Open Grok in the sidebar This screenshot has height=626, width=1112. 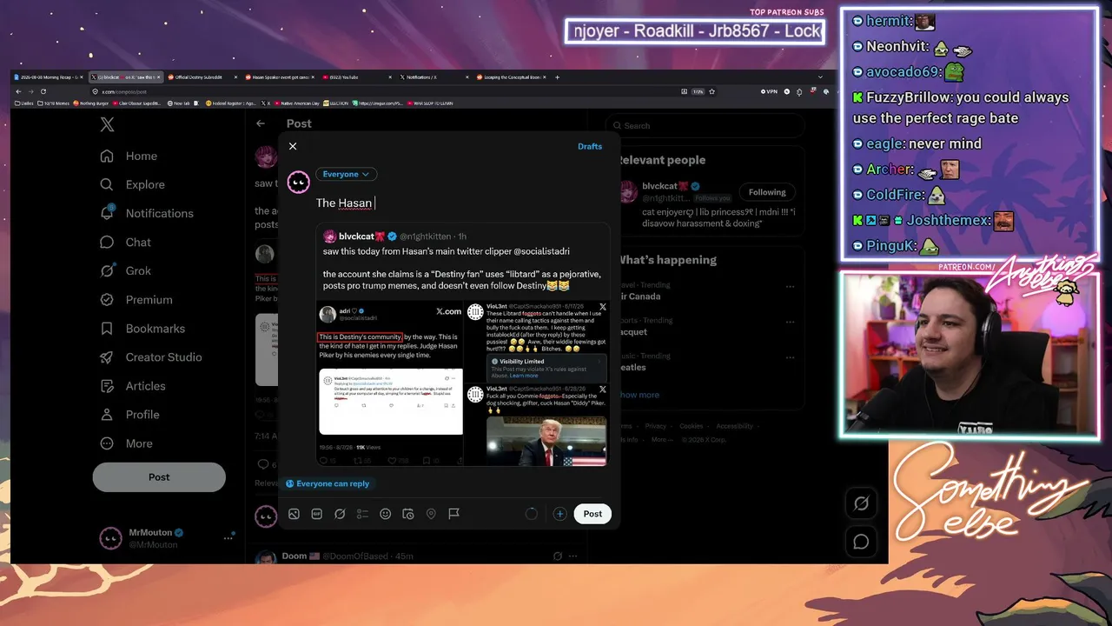[x=125, y=270]
